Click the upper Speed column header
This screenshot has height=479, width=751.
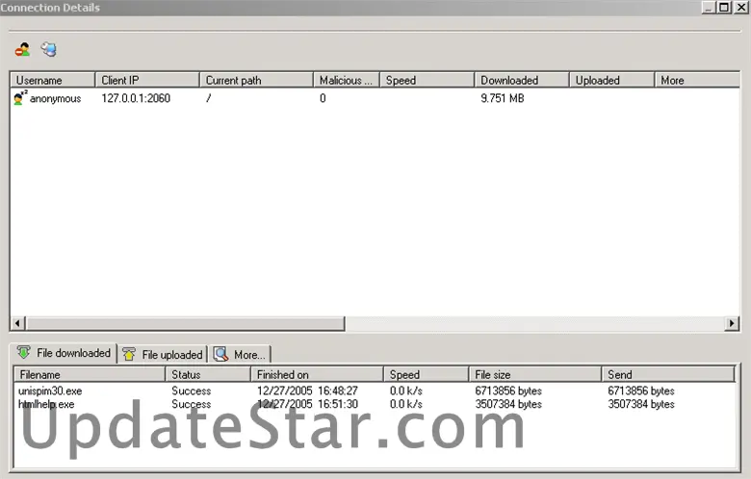click(427, 81)
